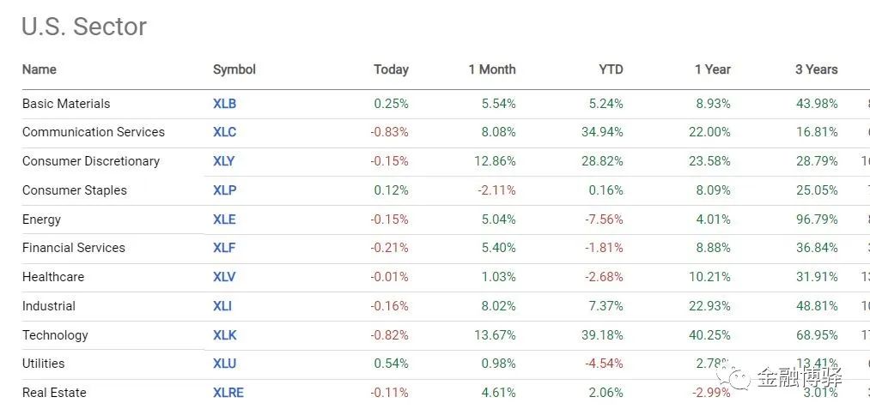This screenshot has width=870, height=415.
Task: Sort table by YTD column
Action: (611, 69)
